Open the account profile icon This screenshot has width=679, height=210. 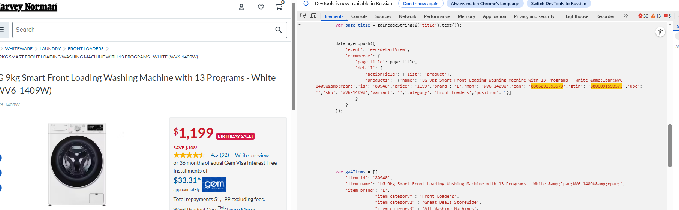click(241, 7)
